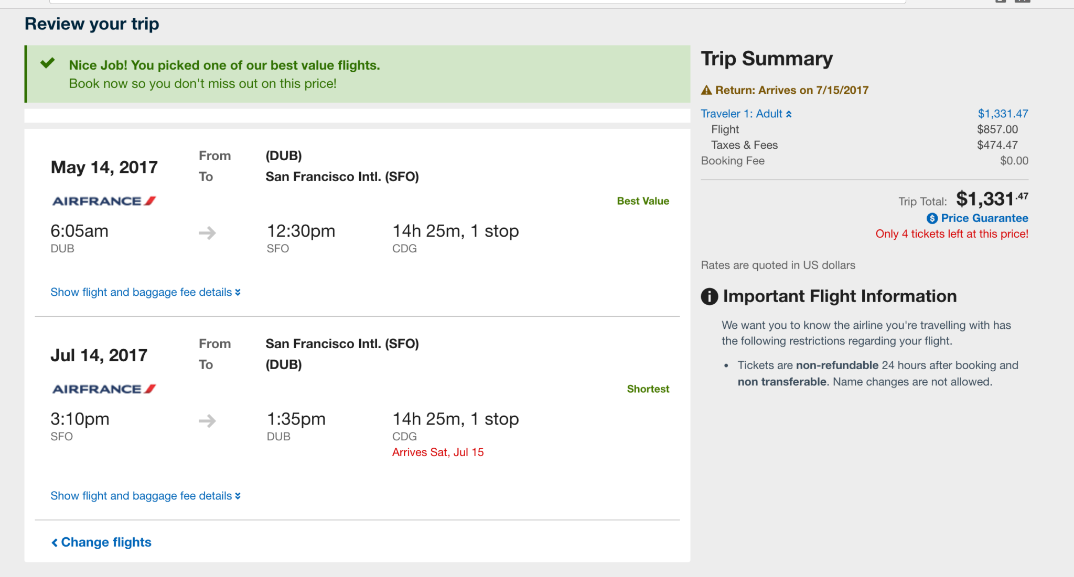Click the $1,331.47 traveler price link

1003,114
